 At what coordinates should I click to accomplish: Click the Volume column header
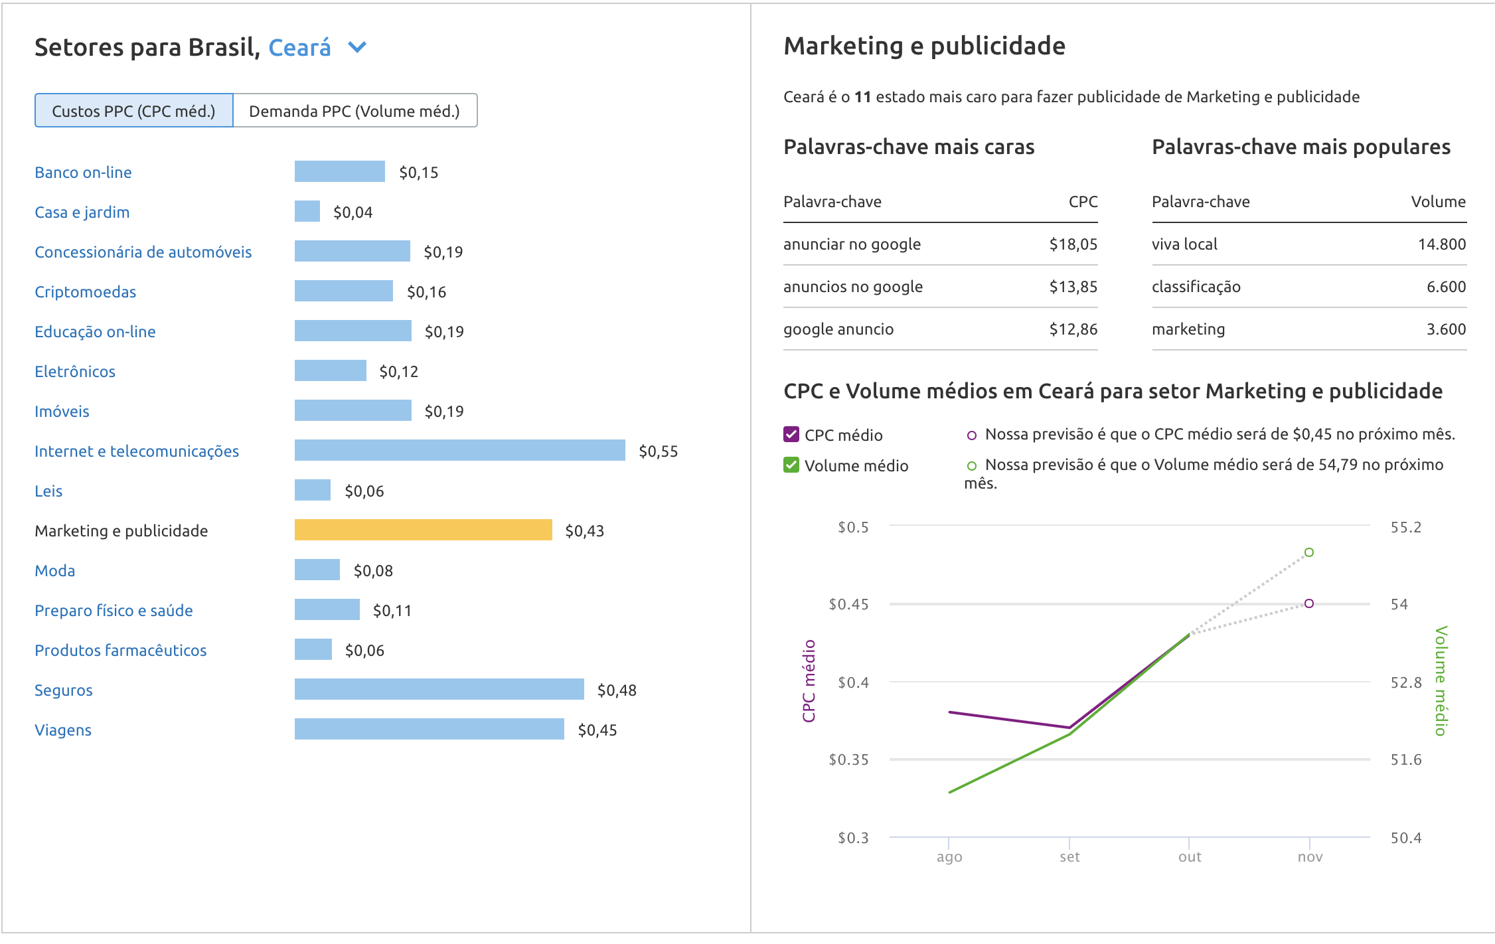(1439, 202)
